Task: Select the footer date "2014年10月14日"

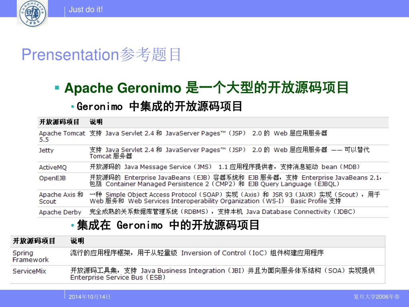Action: [89, 297]
